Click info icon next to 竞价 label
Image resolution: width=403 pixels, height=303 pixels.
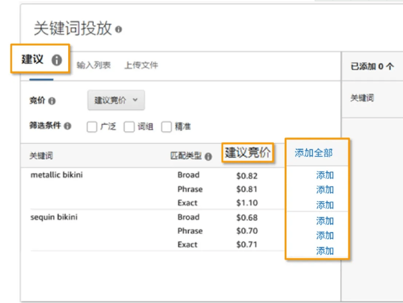click(52, 101)
